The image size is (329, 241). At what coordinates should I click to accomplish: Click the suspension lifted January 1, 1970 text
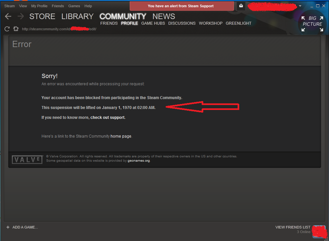tap(98, 108)
